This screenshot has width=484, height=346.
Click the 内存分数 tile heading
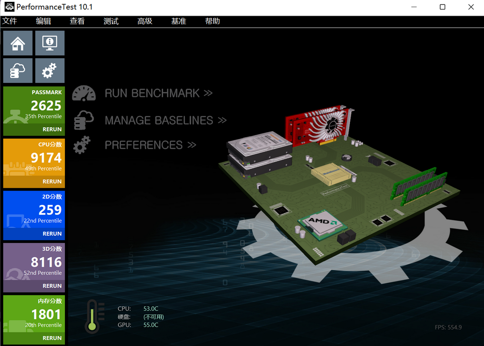click(x=50, y=301)
